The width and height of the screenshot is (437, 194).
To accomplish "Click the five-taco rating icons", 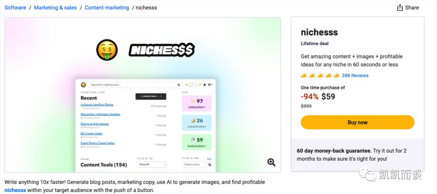I will [x=320, y=75].
